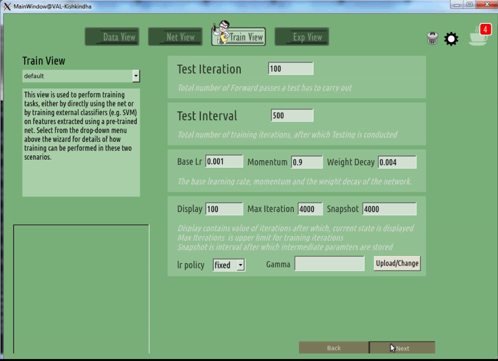Screen dimensions: 498x361
Task: Click the X11 logo in title bar
Action: pyautogui.click(x=7, y=6)
